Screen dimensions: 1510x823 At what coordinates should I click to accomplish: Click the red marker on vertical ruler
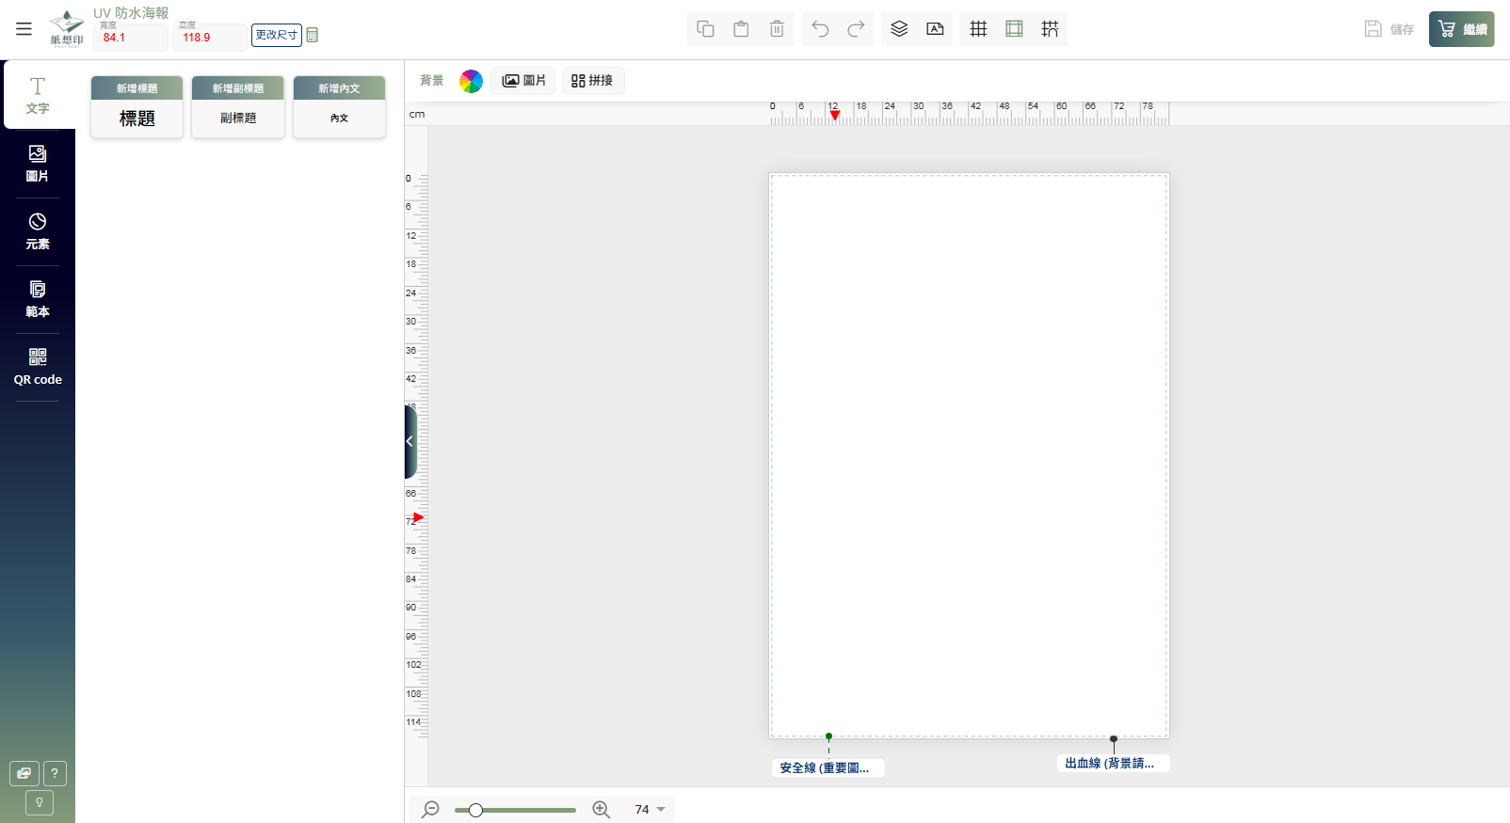coord(419,517)
